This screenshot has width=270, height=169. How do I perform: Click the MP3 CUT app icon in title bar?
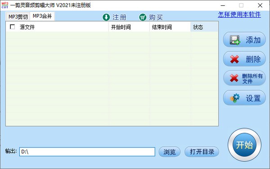point(5,5)
